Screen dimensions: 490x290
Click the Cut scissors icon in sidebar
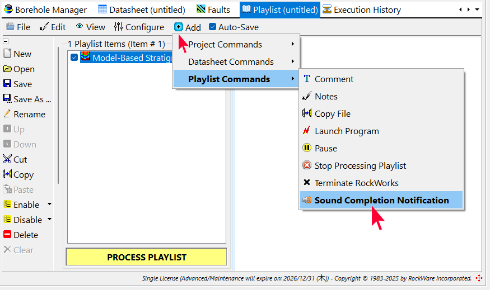(x=7, y=159)
